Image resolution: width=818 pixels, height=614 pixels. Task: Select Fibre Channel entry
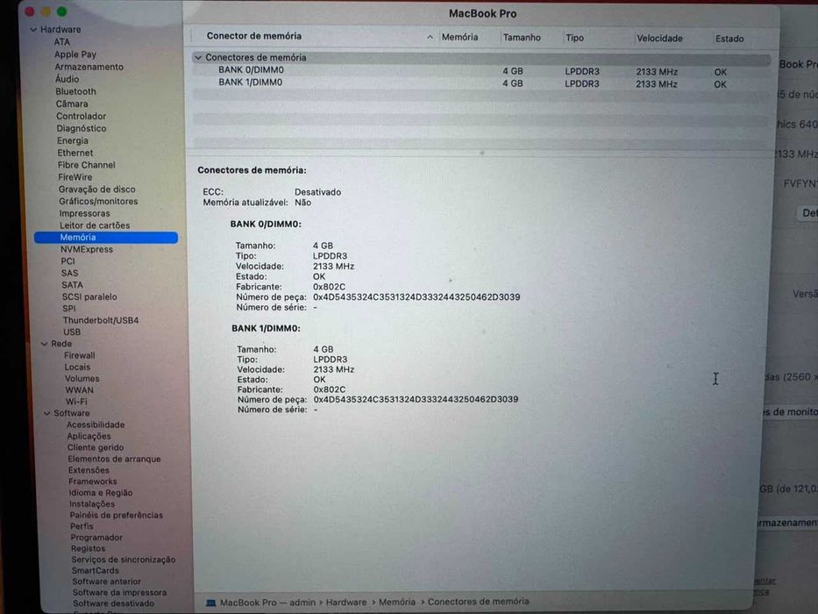87,165
